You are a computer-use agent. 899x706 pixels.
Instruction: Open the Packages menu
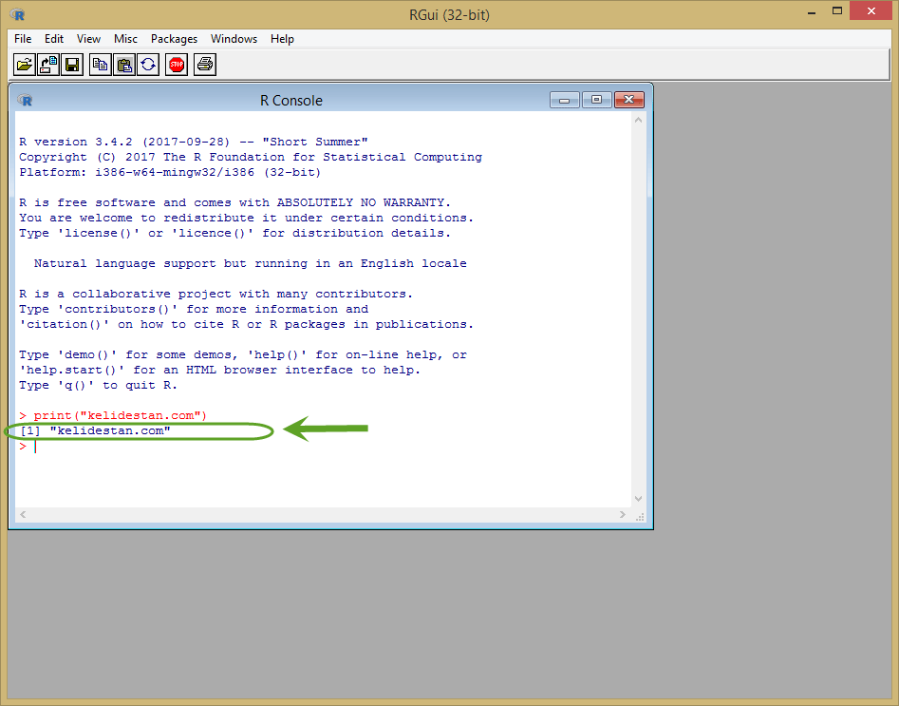click(174, 38)
